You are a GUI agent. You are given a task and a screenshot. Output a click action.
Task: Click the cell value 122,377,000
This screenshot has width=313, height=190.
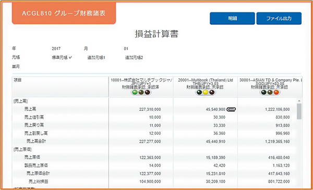tap(150, 174)
